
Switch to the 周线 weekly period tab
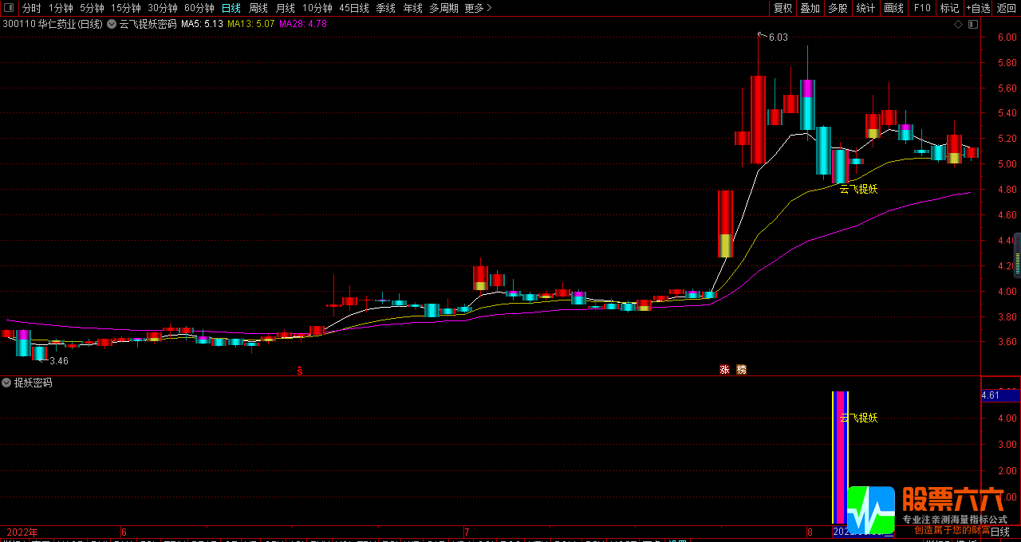click(258, 8)
